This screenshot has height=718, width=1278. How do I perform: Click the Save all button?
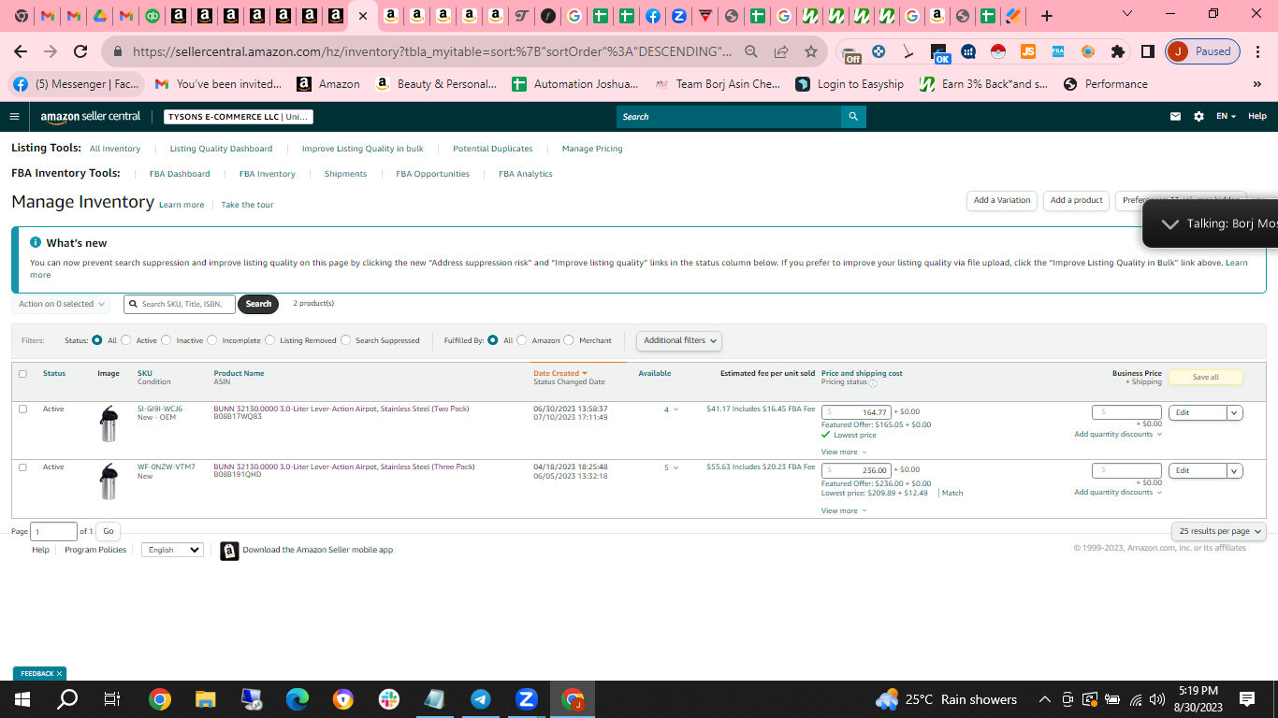click(x=1206, y=377)
